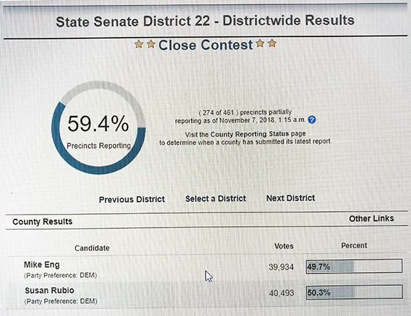Click the Close Contest heading
The width and height of the screenshot is (411, 316).
(x=206, y=45)
